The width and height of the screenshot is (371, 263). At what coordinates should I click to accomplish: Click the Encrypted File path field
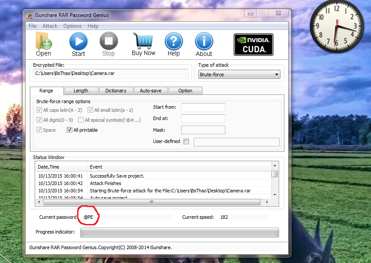click(111, 74)
